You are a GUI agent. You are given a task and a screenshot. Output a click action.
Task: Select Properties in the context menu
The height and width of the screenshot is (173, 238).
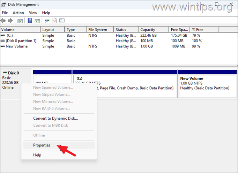point(42,145)
